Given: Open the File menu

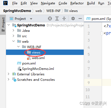Looking at the screenshot, I should point(15,3).
